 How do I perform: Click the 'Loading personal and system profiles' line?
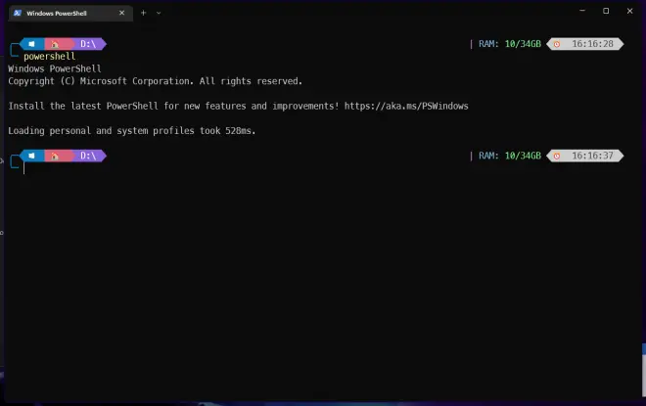pos(132,131)
